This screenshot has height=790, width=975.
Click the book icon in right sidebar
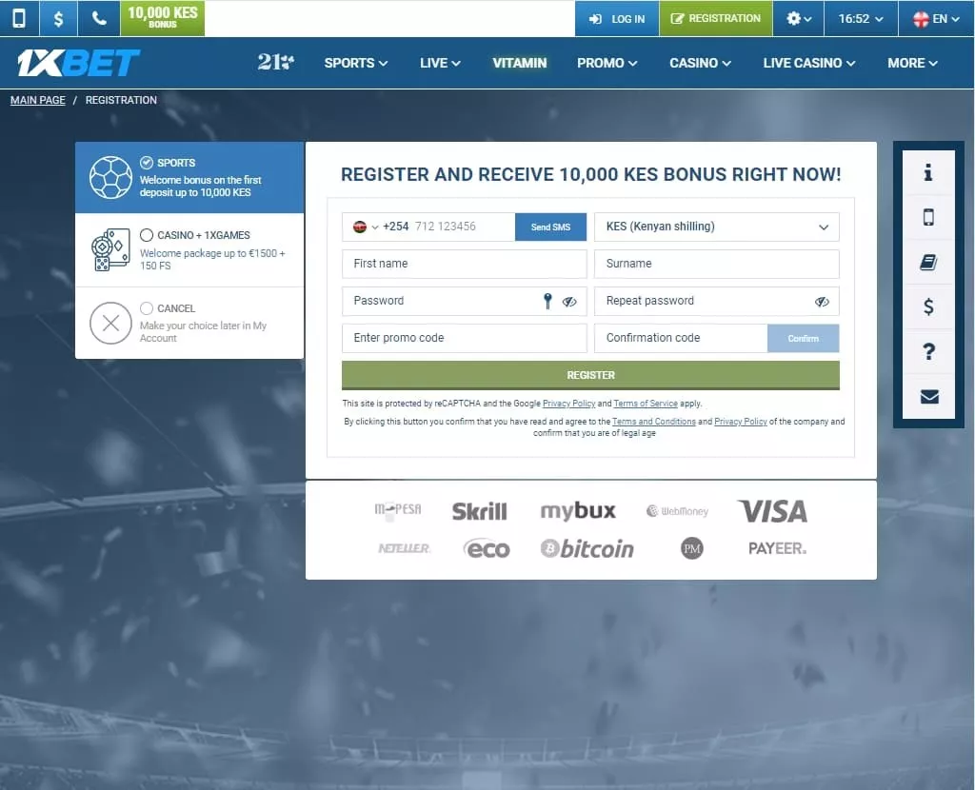(928, 263)
